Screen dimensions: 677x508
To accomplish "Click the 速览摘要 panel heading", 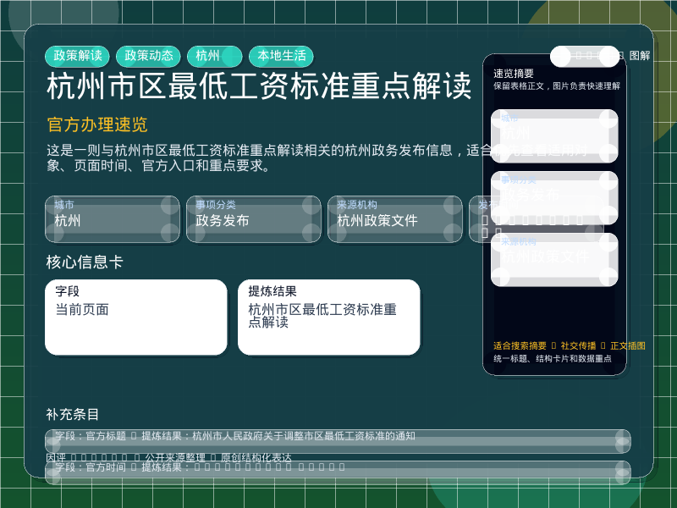I will [514, 74].
